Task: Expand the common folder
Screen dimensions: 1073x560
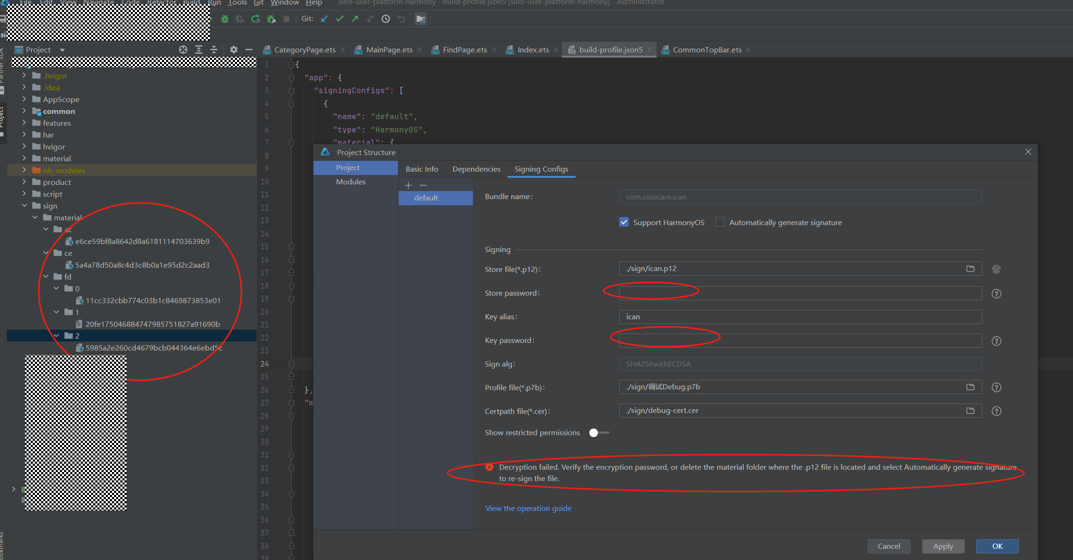Action: pos(24,111)
